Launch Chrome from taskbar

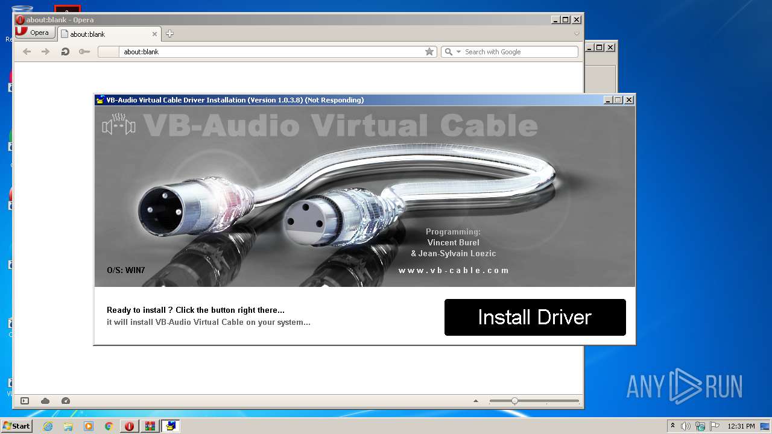point(109,426)
